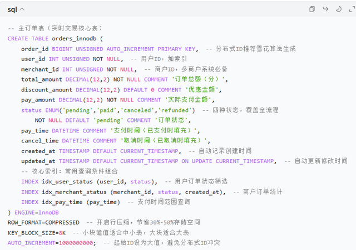Click the 'PRIMARY KEY' text

(176, 49)
